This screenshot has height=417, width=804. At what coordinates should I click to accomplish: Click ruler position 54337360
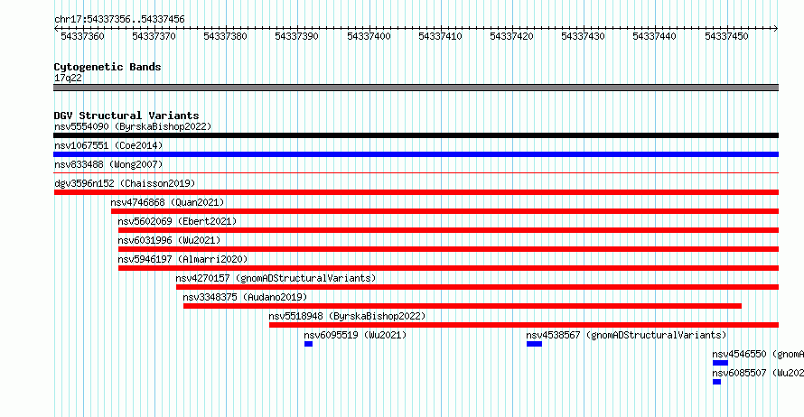pos(82,36)
